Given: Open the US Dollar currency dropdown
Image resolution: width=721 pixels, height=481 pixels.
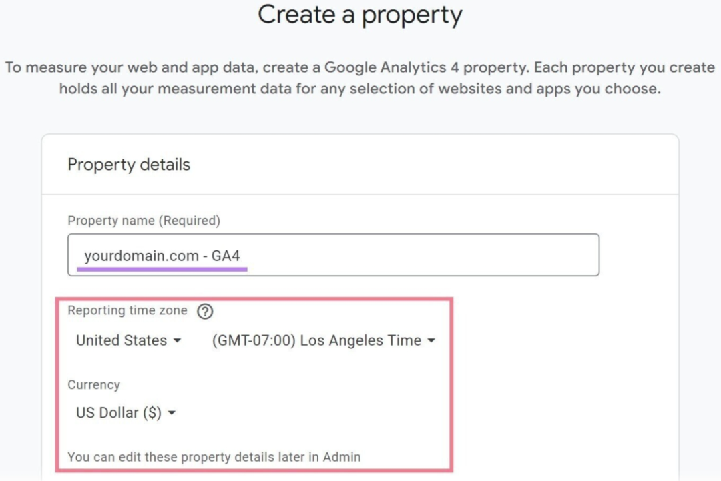Looking at the screenshot, I should (126, 412).
